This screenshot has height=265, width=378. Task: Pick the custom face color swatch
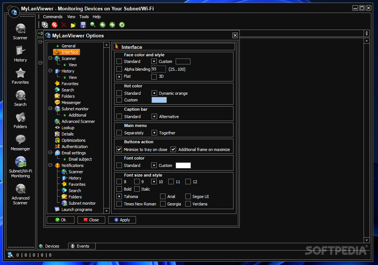pyautogui.click(x=183, y=61)
